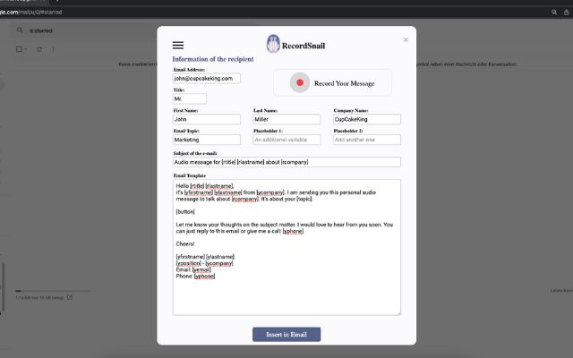Click the browser zoom magnifier icon
573x358 pixels.
[x=554, y=12]
